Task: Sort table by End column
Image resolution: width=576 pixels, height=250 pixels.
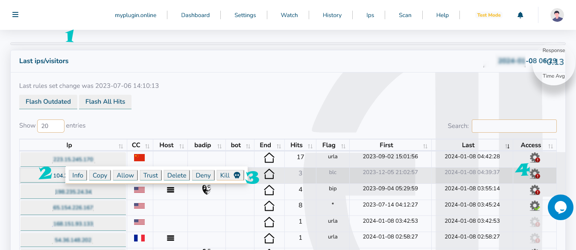Action: click(269, 145)
